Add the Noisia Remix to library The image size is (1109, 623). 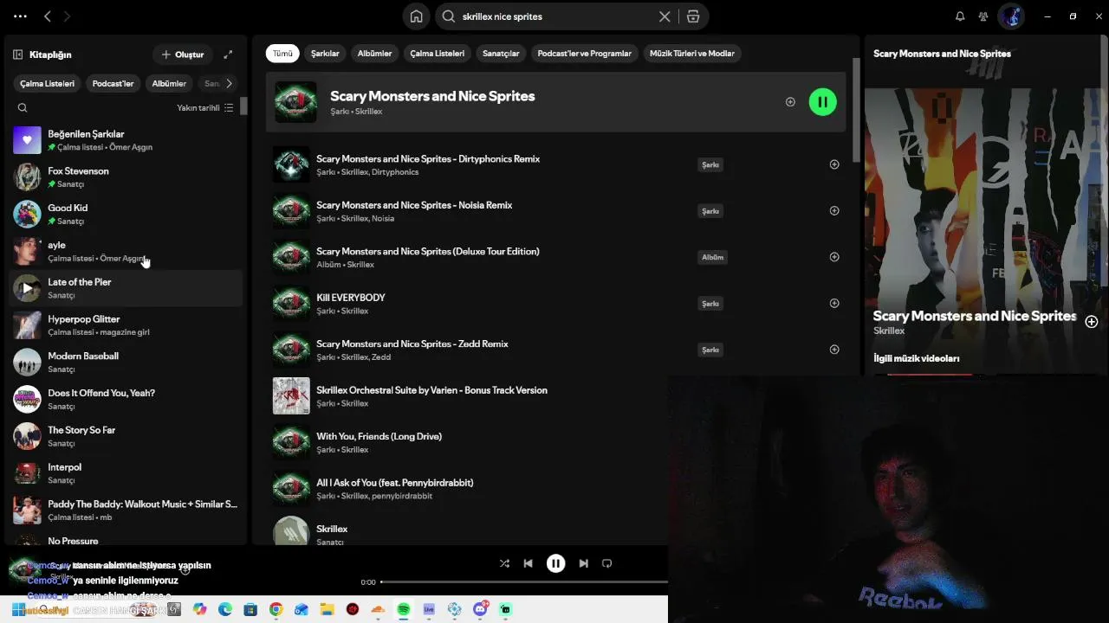pyautogui.click(x=834, y=211)
